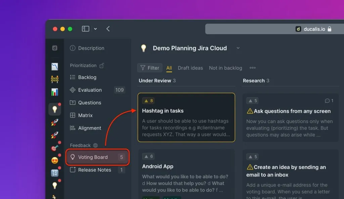Viewport: 344px width, 199px height.
Task: Toggle the Prioritization lock icon
Action: click(x=101, y=65)
